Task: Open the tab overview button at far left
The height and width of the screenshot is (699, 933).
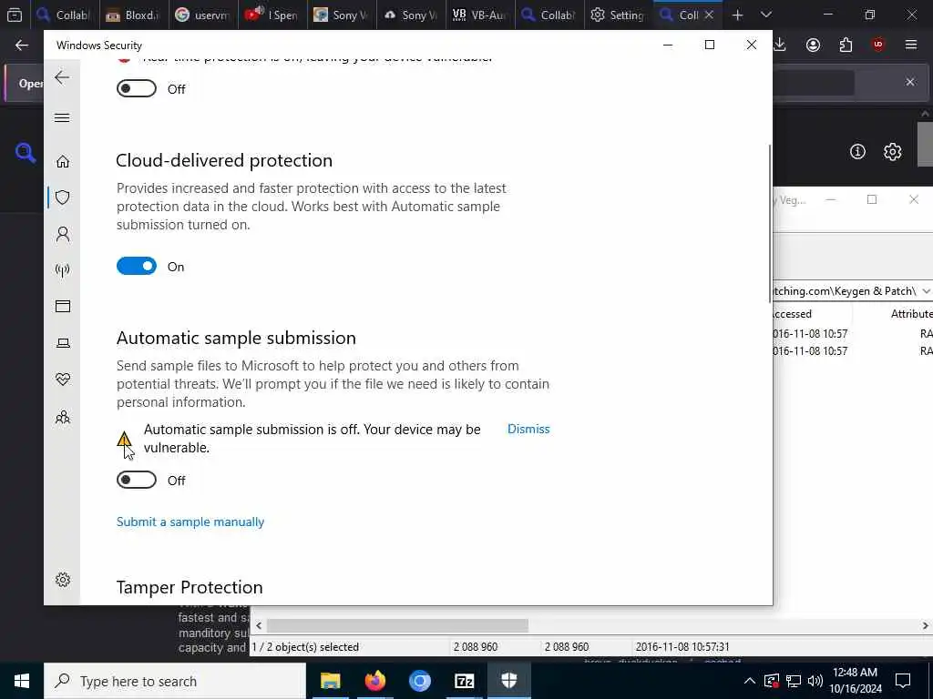Action: click(15, 15)
